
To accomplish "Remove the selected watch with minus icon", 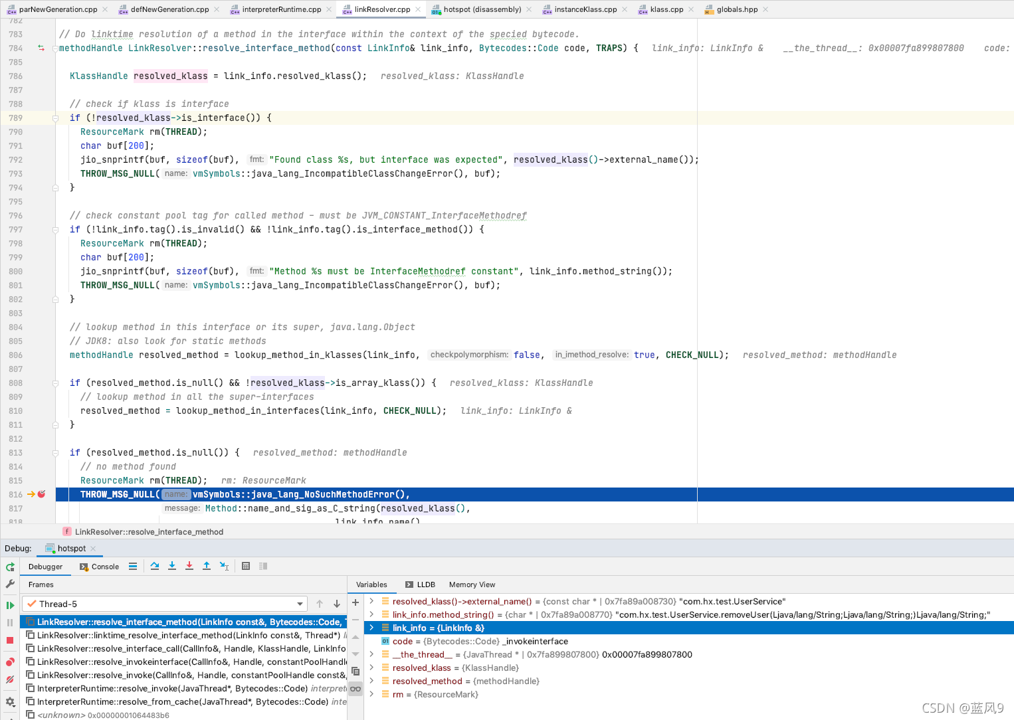I will 355,620.
